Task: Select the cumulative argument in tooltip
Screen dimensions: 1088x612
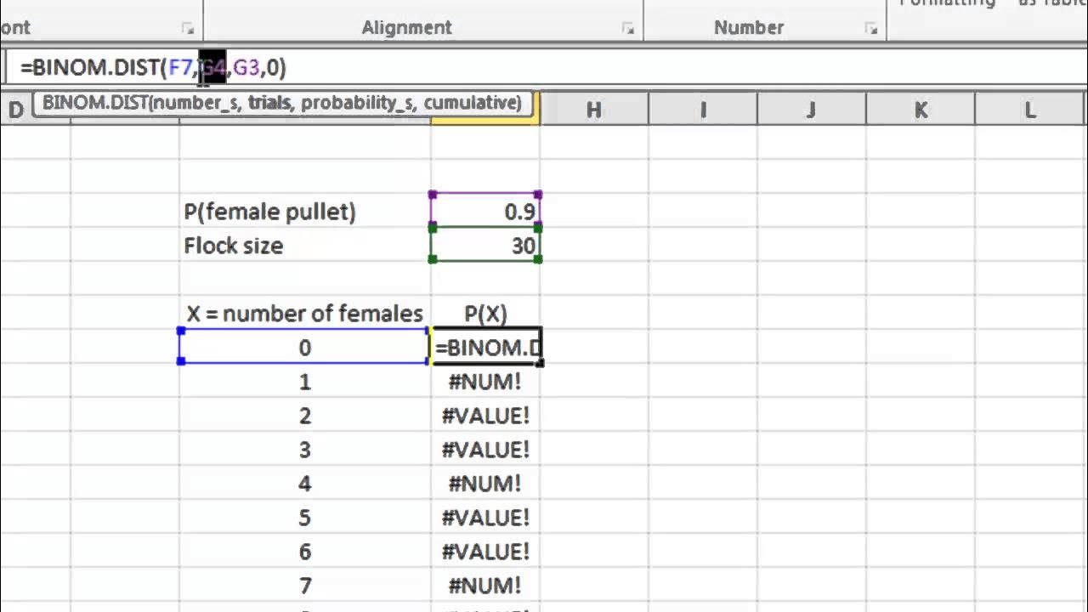Action: [x=472, y=104]
